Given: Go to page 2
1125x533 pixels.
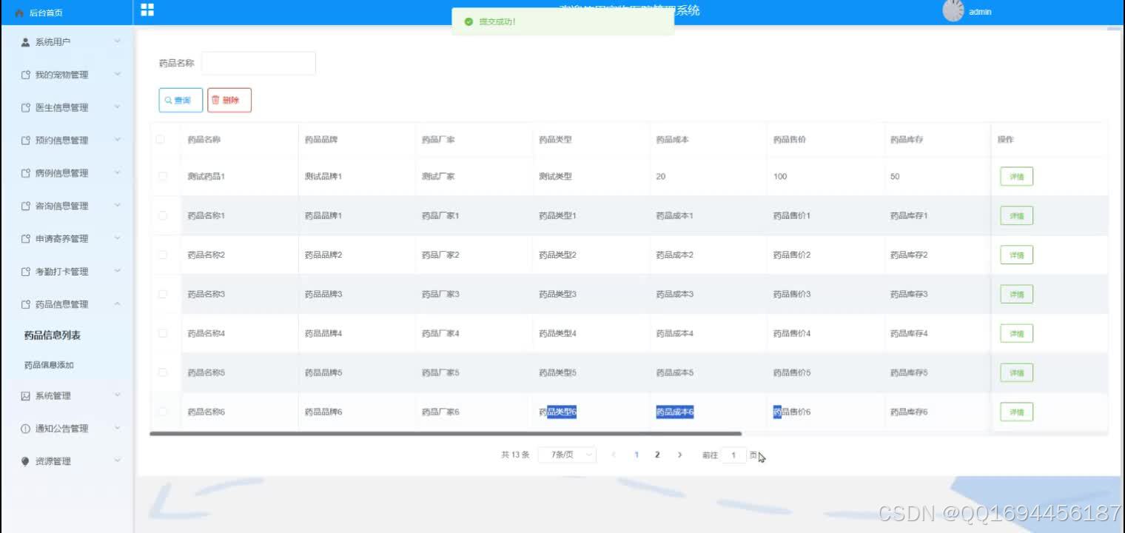Looking at the screenshot, I should [657, 455].
